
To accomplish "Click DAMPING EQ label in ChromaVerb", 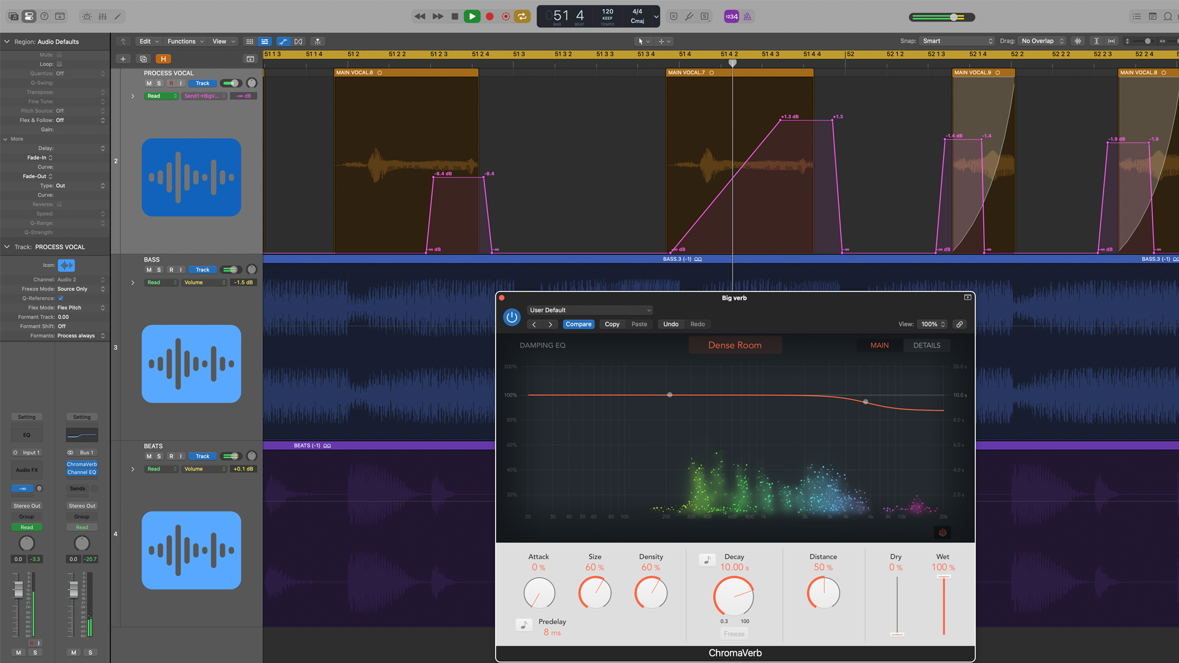I will (x=542, y=346).
